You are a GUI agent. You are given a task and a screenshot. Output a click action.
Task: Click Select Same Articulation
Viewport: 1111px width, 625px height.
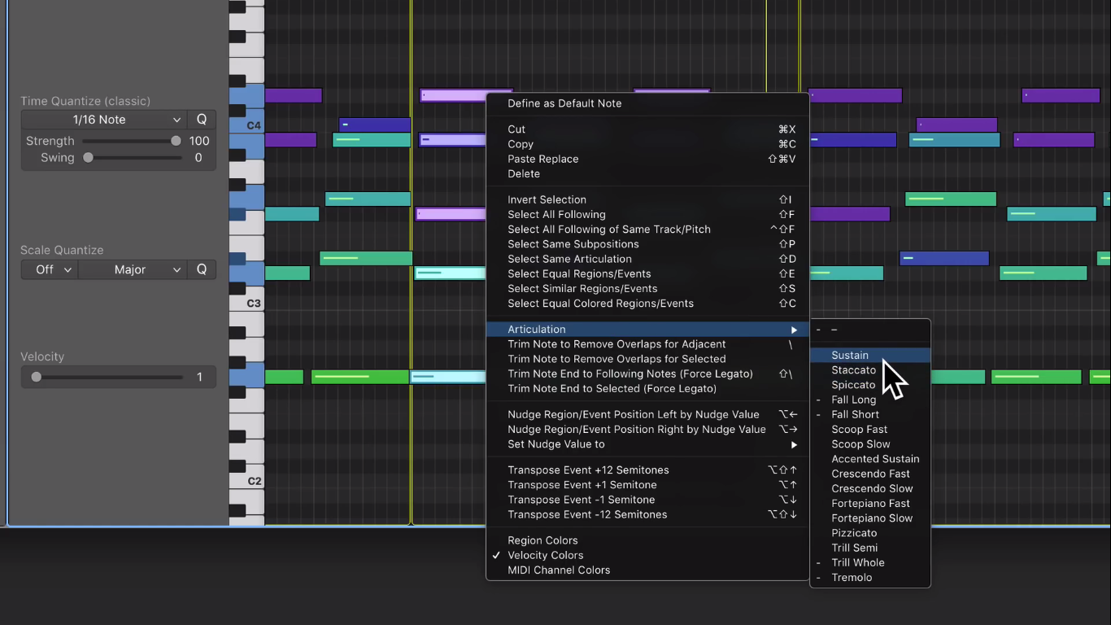(x=647, y=259)
